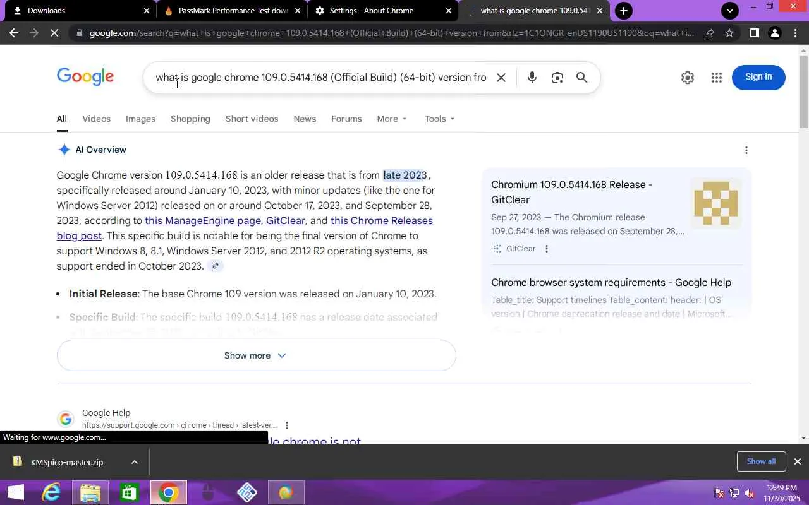This screenshot has height=505, width=809.
Task: Open the KMSpico-master.zip download options chevron
Action: pos(135,462)
